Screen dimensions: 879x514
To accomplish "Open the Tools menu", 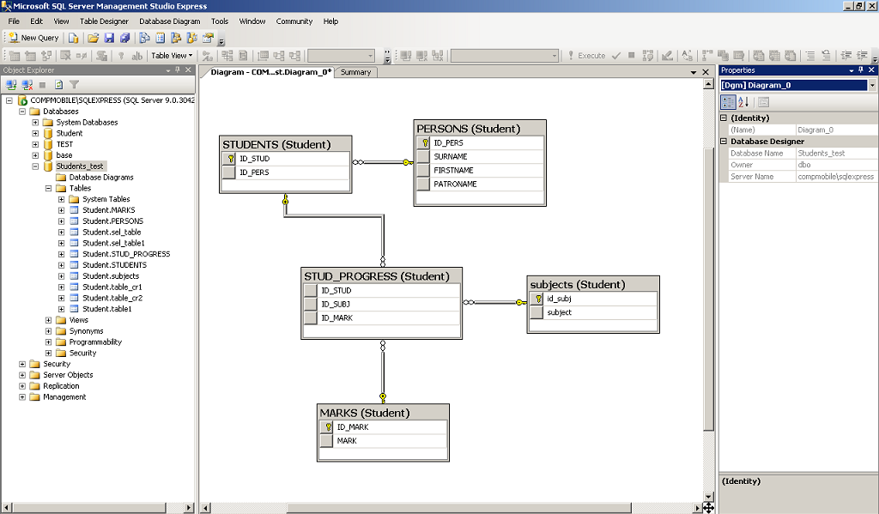I will 220,21.
